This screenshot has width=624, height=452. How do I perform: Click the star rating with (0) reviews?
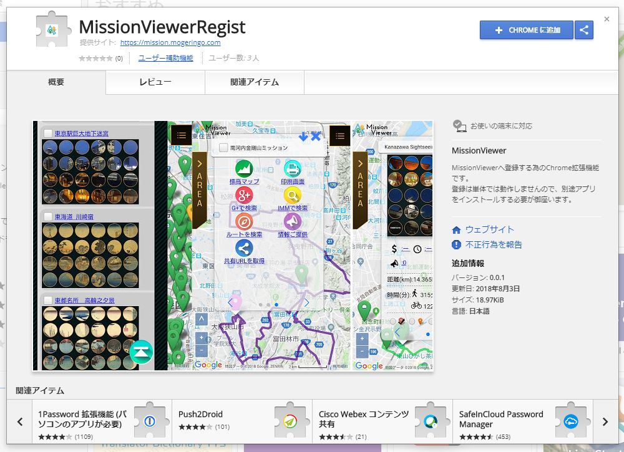pyautogui.click(x=100, y=59)
